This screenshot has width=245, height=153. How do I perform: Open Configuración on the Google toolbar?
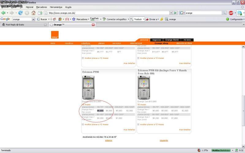click(x=235, y=19)
